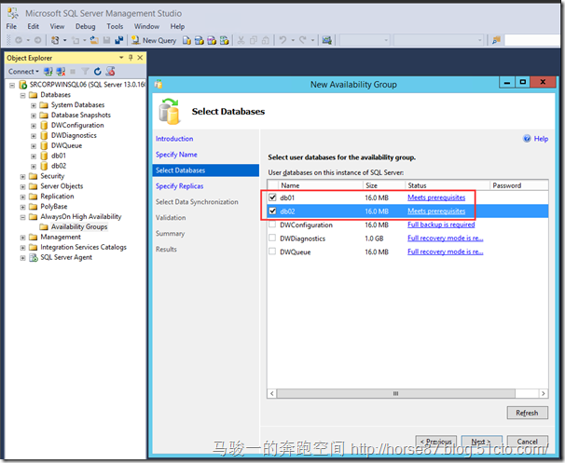Uncheck the db01 database checkbox
This screenshot has height=463, width=565.
[272, 197]
